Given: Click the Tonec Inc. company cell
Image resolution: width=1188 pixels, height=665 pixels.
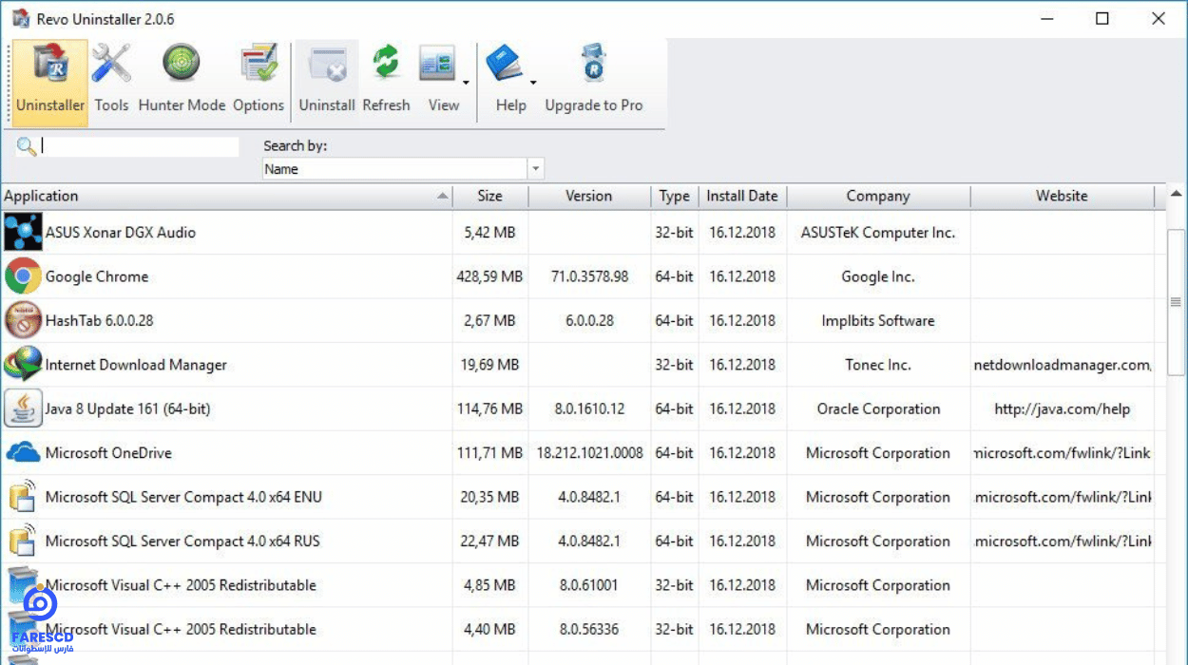Looking at the screenshot, I should [x=878, y=365].
